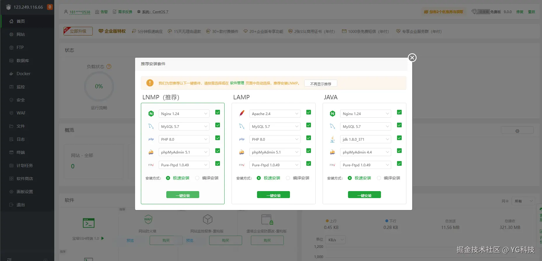Open the Nginx 1.24 version dropdown in LNMP

pyautogui.click(x=184, y=114)
